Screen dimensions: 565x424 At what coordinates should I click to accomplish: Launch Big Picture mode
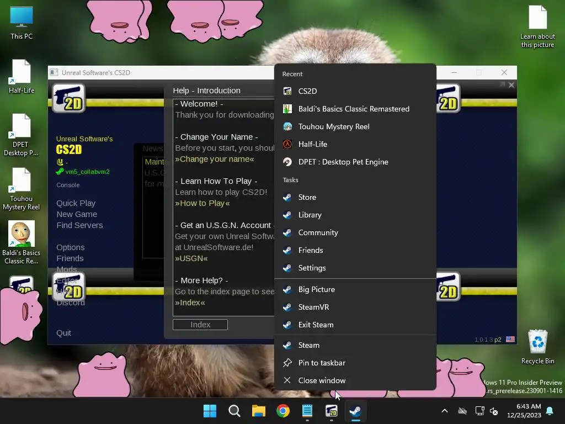click(x=355, y=289)
